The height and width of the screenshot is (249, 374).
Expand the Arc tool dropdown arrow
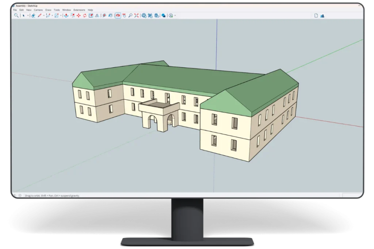point(52,15)
